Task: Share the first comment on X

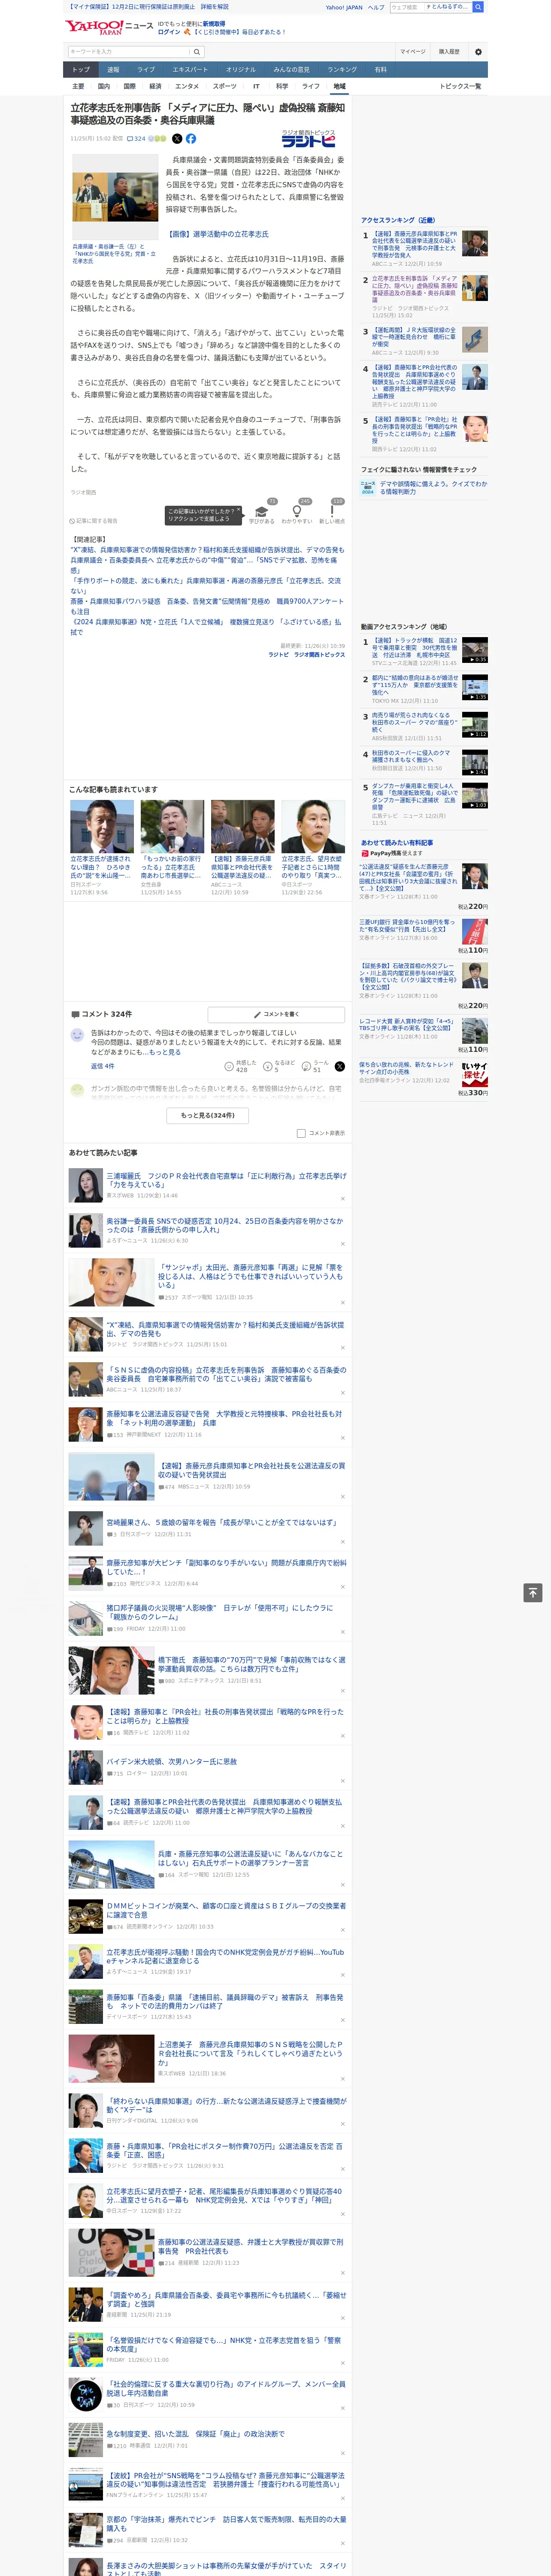Action: click(339, 1066)
